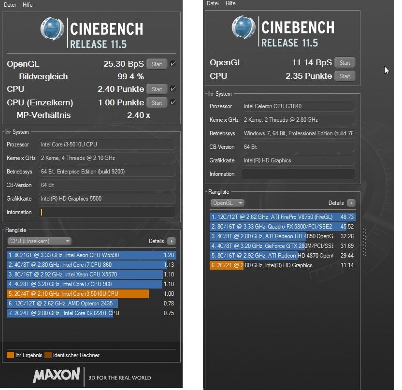402x390 pixels.
Task: Open the CPU (Einzelkern) ranking dropdown
Action: point(39,241)
